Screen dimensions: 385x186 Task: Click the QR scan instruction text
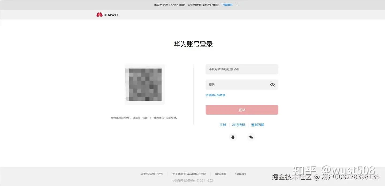144,118
